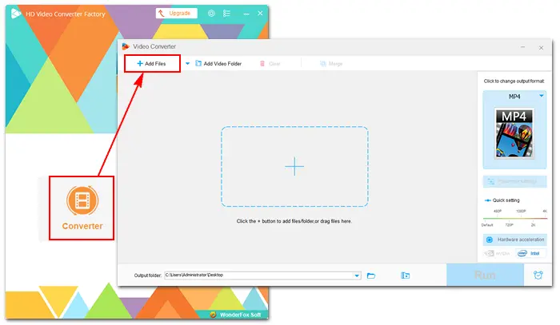The height and width of the screenshot is (325, 560).
Task: Expand the Output folder path dropdown
Action: tap(357, 275)
